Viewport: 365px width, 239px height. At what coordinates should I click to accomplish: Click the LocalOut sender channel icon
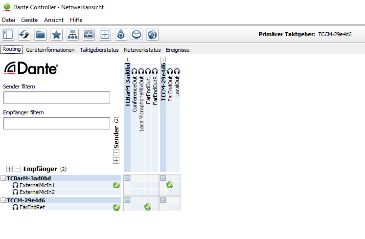177,71
